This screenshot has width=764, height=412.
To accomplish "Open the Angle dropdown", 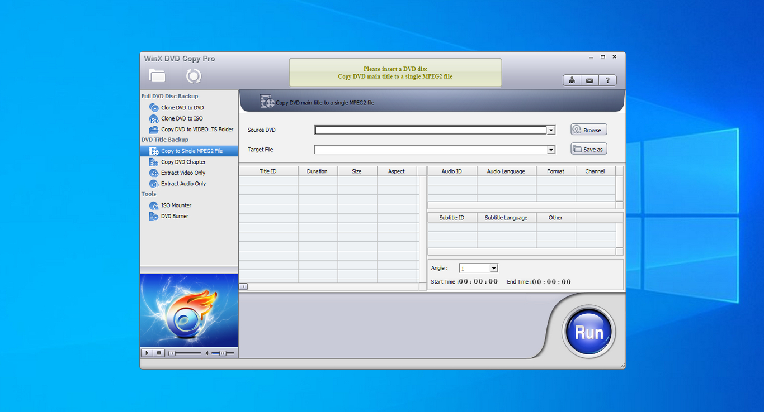I will click(x=493, y=269).
